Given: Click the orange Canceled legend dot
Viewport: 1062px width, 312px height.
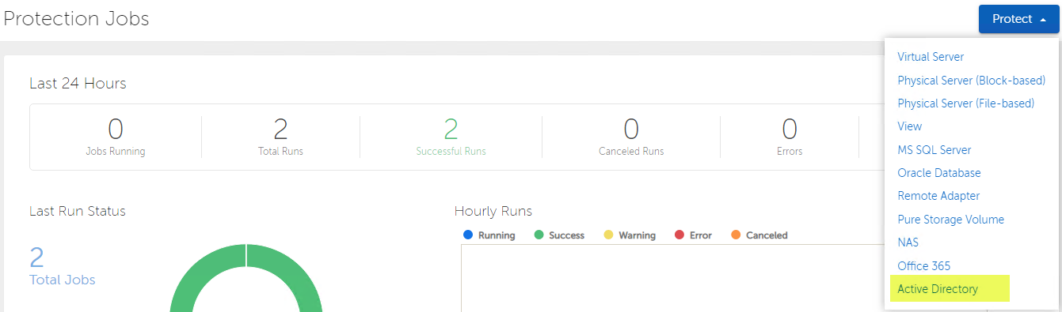Looking at the screenshot, I should coord(736,235).
